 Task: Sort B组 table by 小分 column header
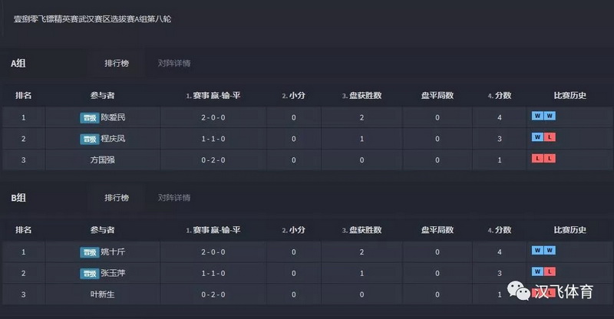coord(293,230)
